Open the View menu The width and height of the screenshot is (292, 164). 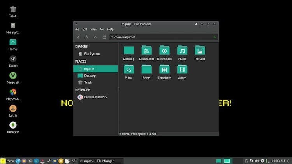94,29
